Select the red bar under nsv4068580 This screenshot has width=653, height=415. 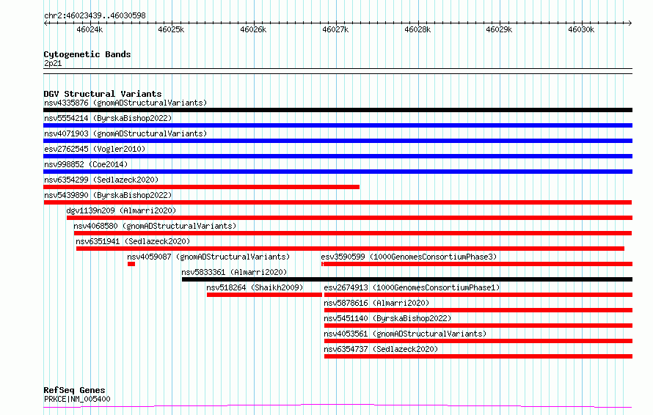[x=353, y=233]
